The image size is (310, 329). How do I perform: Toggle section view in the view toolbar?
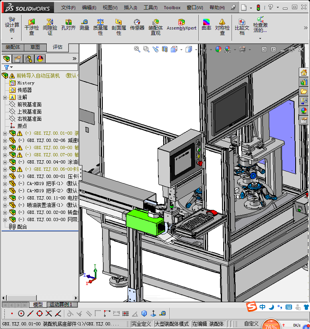pos(165,49)
